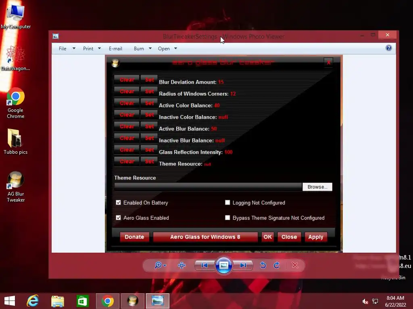Click the OK button
This screenshot has width=413, height=309.
tap(268, 237)
